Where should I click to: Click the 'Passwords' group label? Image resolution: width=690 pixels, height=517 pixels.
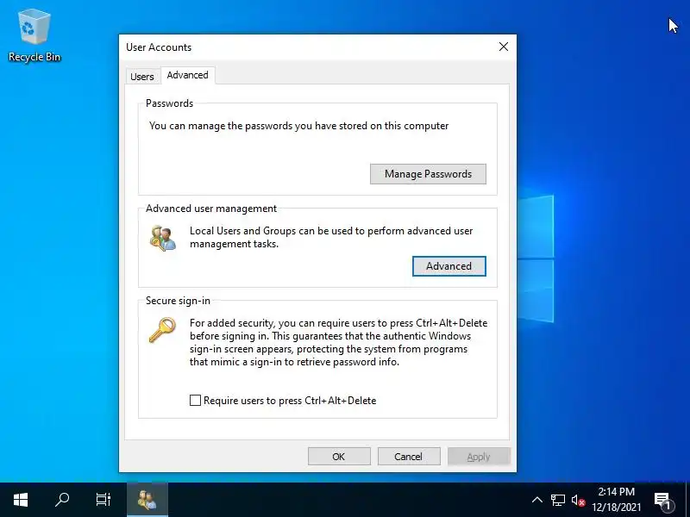[169, 103]
